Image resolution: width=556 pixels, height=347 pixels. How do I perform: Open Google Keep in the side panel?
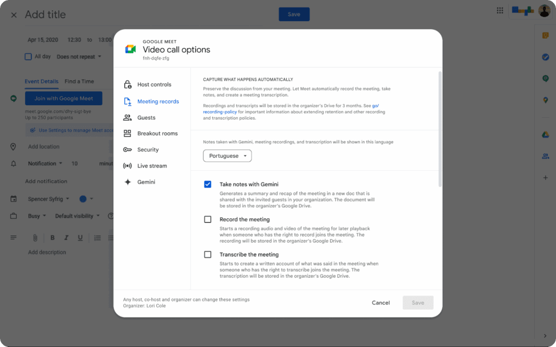click(x=545, y=35)
